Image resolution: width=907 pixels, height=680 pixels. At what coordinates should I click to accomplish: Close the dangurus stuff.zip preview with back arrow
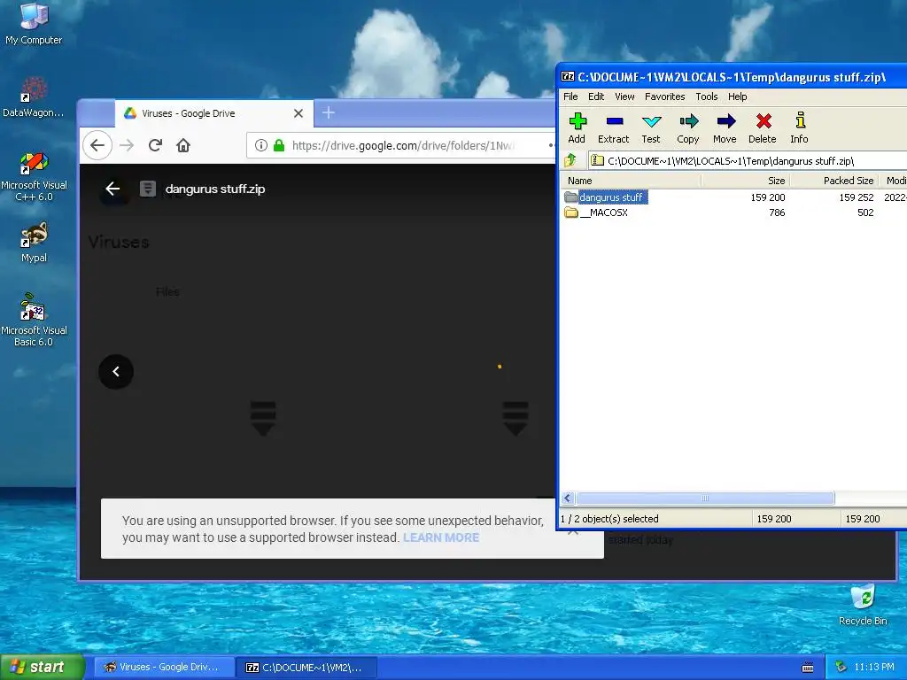[112, 189]
